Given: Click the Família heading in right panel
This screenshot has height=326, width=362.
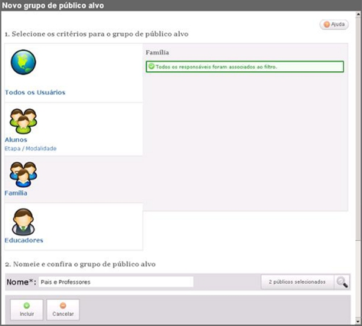Looking at the screenshot, I should click(x=157, y=53).
